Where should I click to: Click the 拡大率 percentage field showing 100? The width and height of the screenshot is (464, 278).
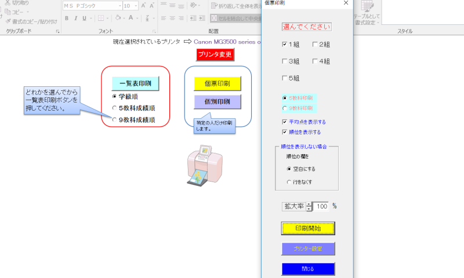[x=321, y=206]
